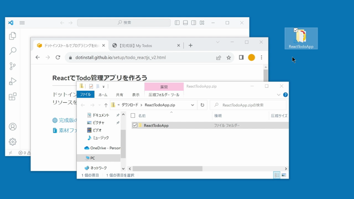354x199 pixels.
Task: Close the My Todos Chrome tab
Action: coord(179,45)
